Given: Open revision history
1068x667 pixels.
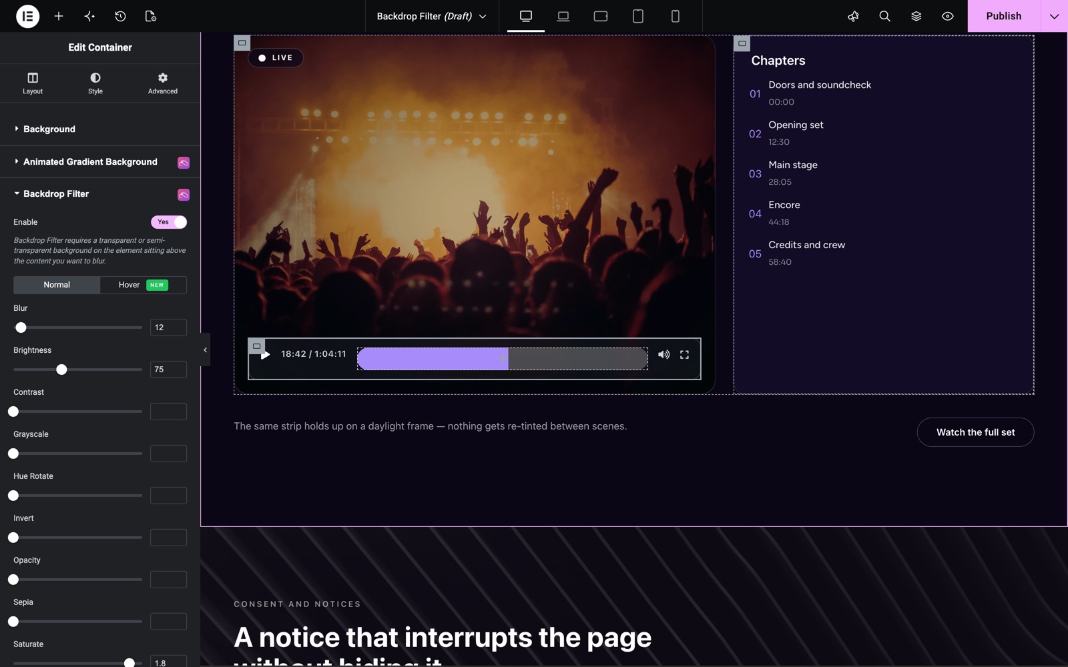Looking at the screenshot, I should (x=120, y=16).
